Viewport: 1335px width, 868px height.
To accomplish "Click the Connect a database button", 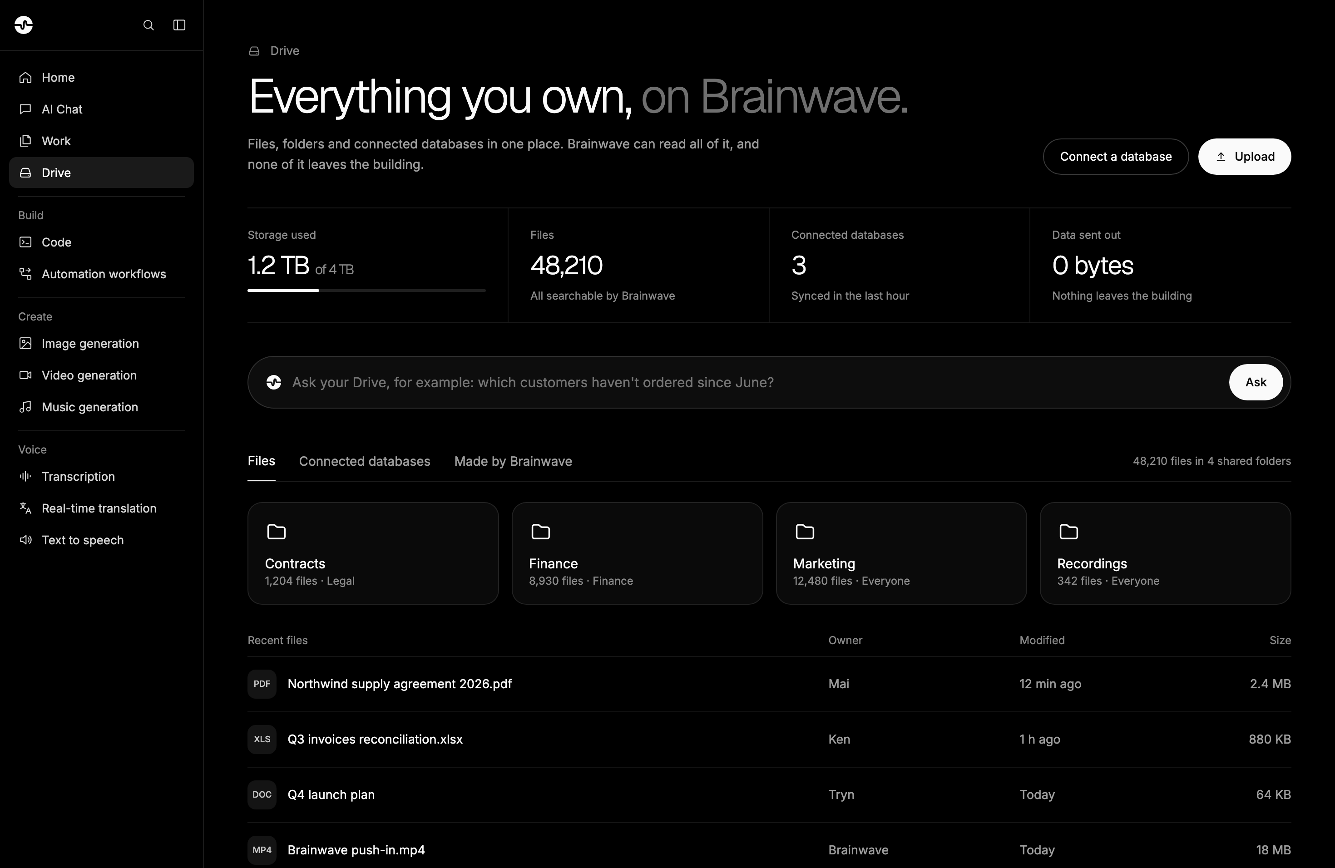I will [1116, 157].
